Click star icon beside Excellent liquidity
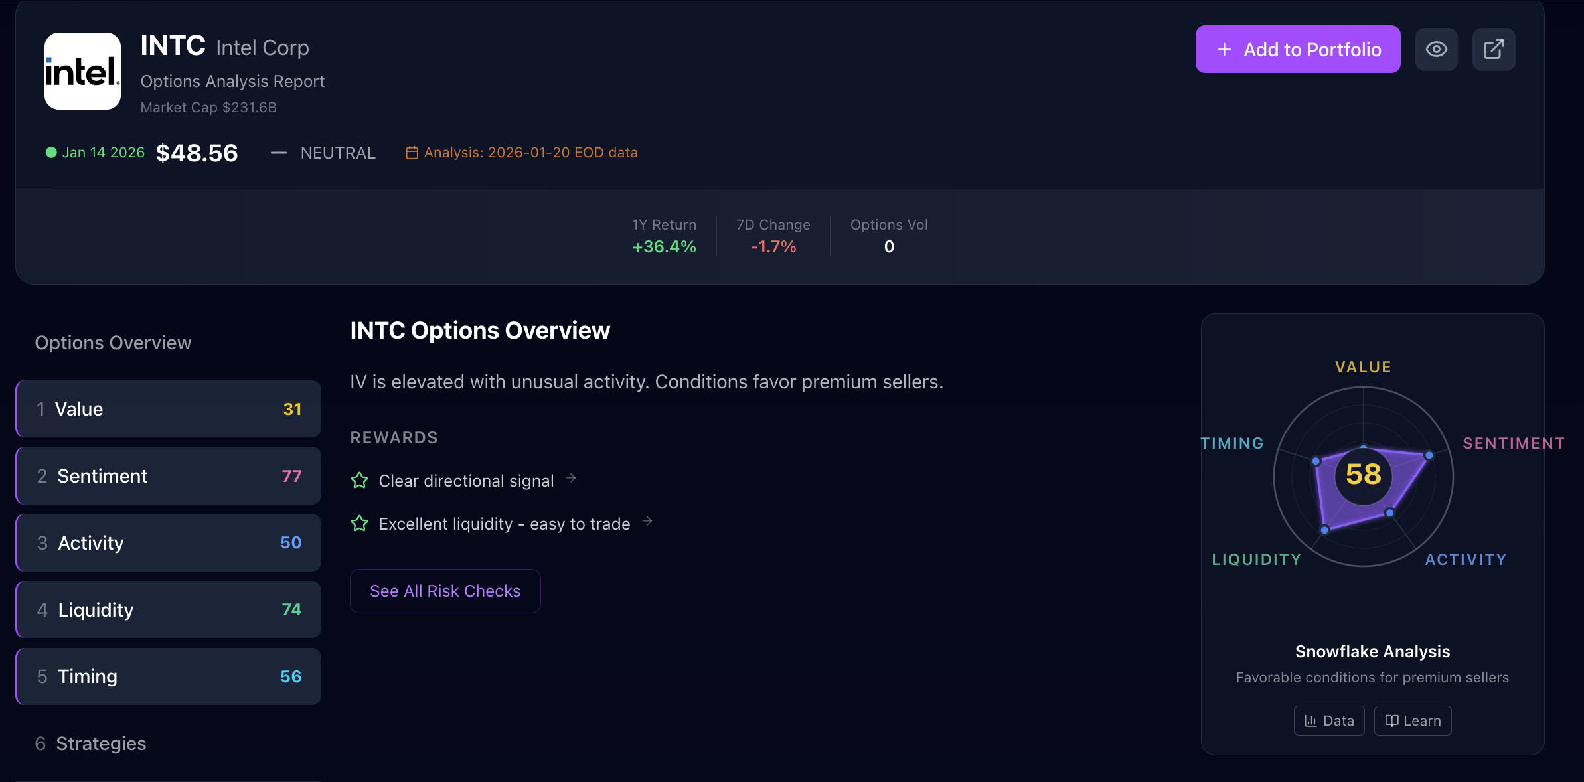Image resolution: width=1584 pixels, height=782 pixels. click(x=359, y=524)
